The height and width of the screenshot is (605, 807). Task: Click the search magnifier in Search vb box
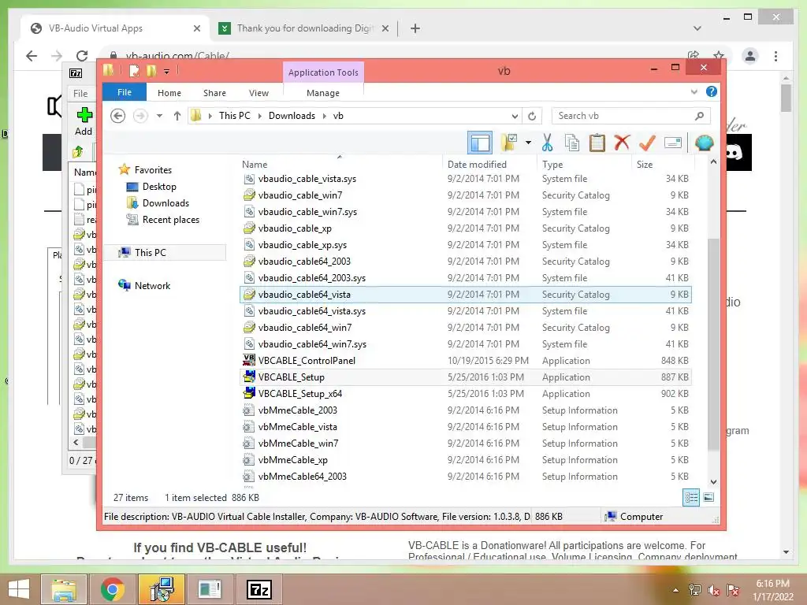[699, 116]
